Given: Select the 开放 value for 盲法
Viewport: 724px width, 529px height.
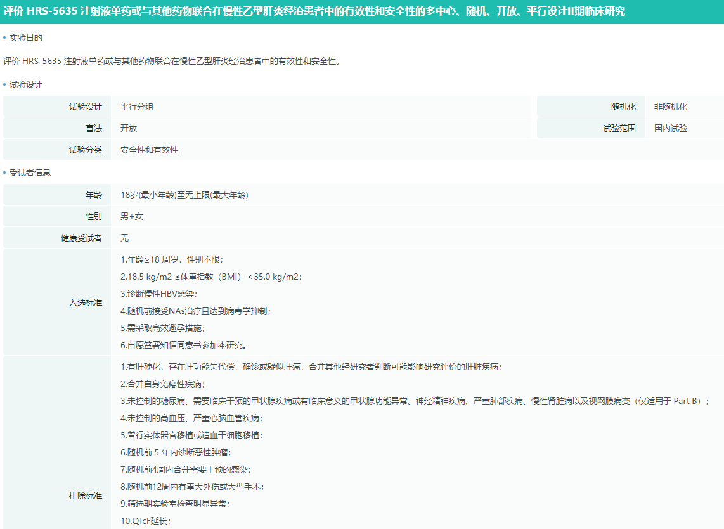Looking at the screenshot, I should (x=129, y=128).
